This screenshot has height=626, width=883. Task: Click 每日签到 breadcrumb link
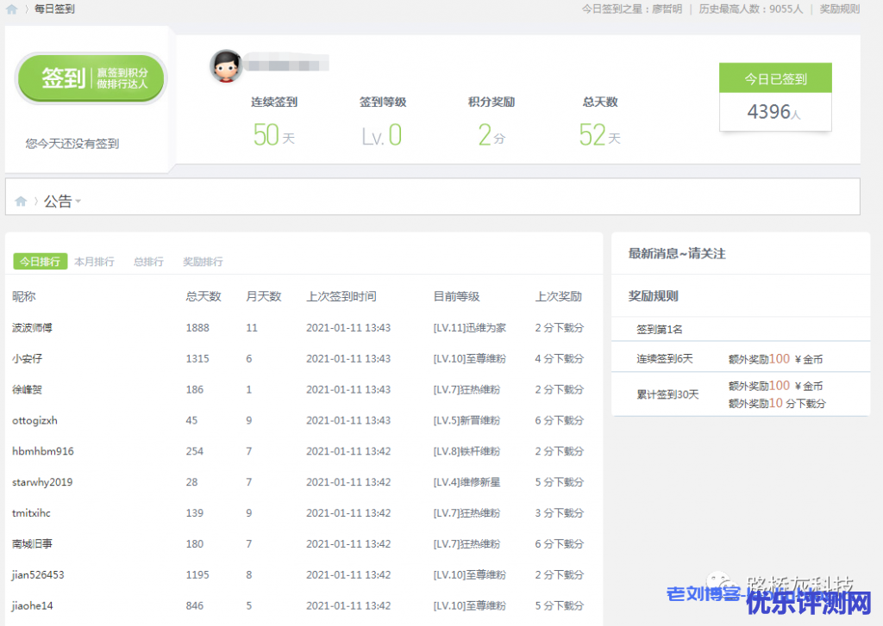click(x=54, y=9)
